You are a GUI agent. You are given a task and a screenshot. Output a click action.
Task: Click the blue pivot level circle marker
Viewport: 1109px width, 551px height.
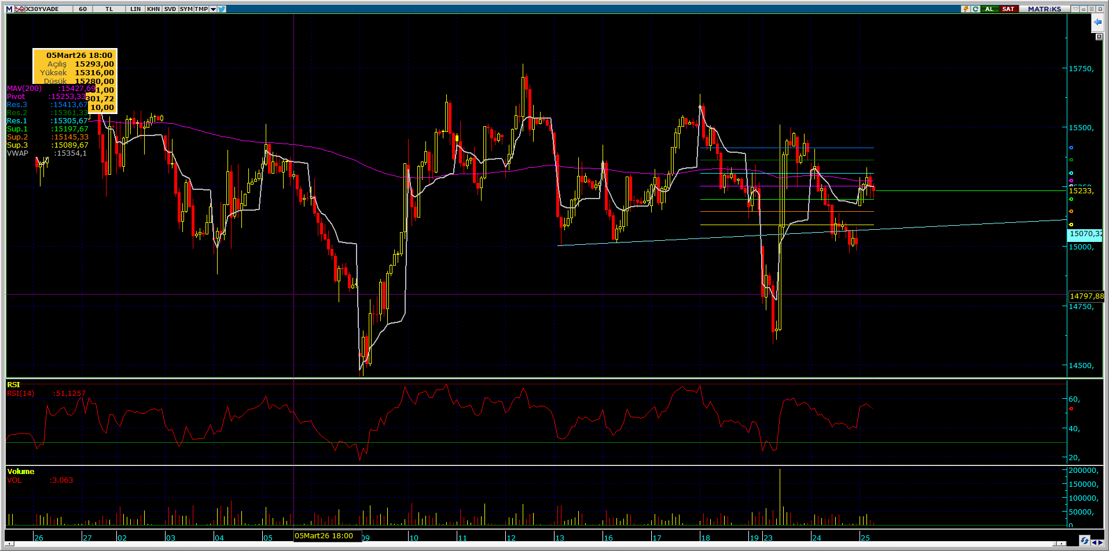pos(1071,148)
